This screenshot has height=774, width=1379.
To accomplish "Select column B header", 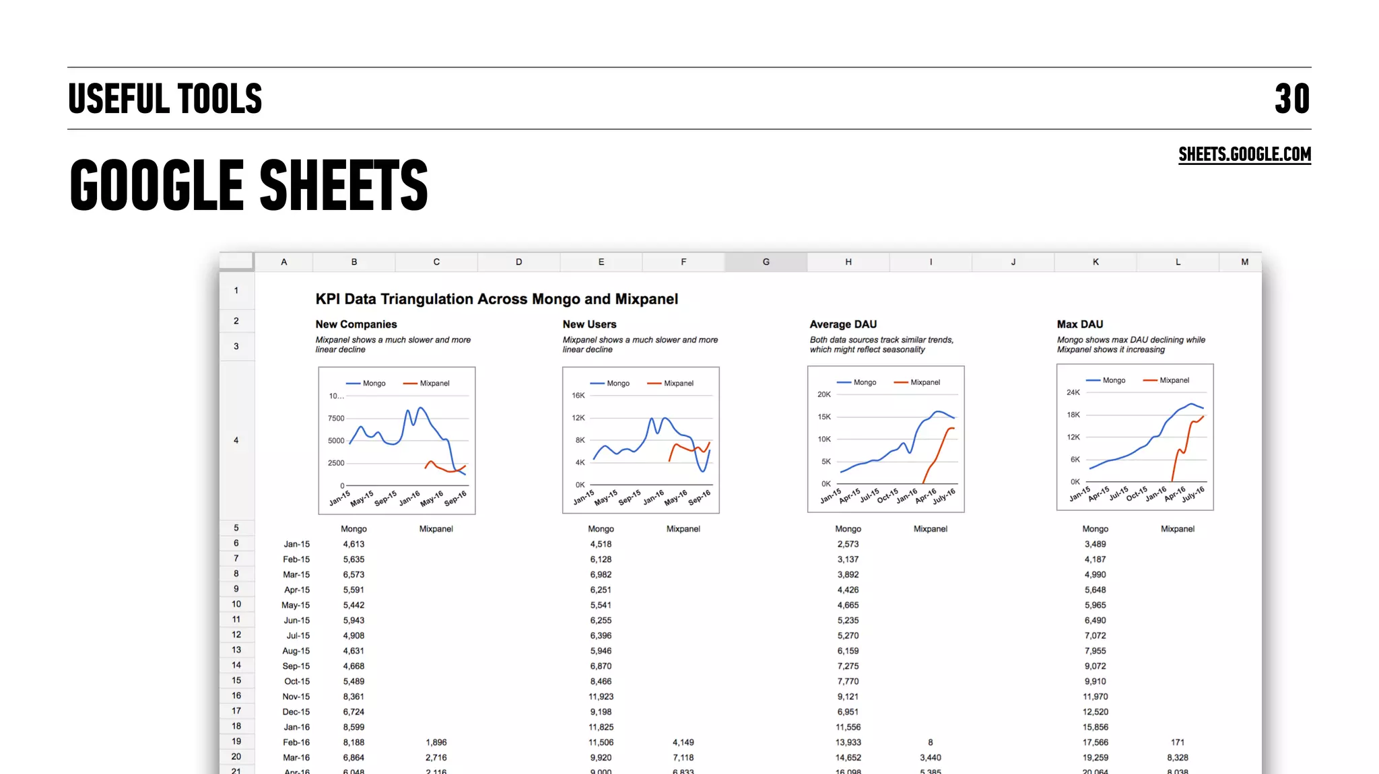I will [354, 262].
